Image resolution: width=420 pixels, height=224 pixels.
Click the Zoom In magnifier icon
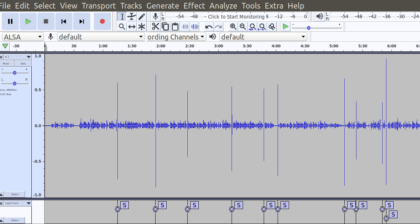point(233,26)
